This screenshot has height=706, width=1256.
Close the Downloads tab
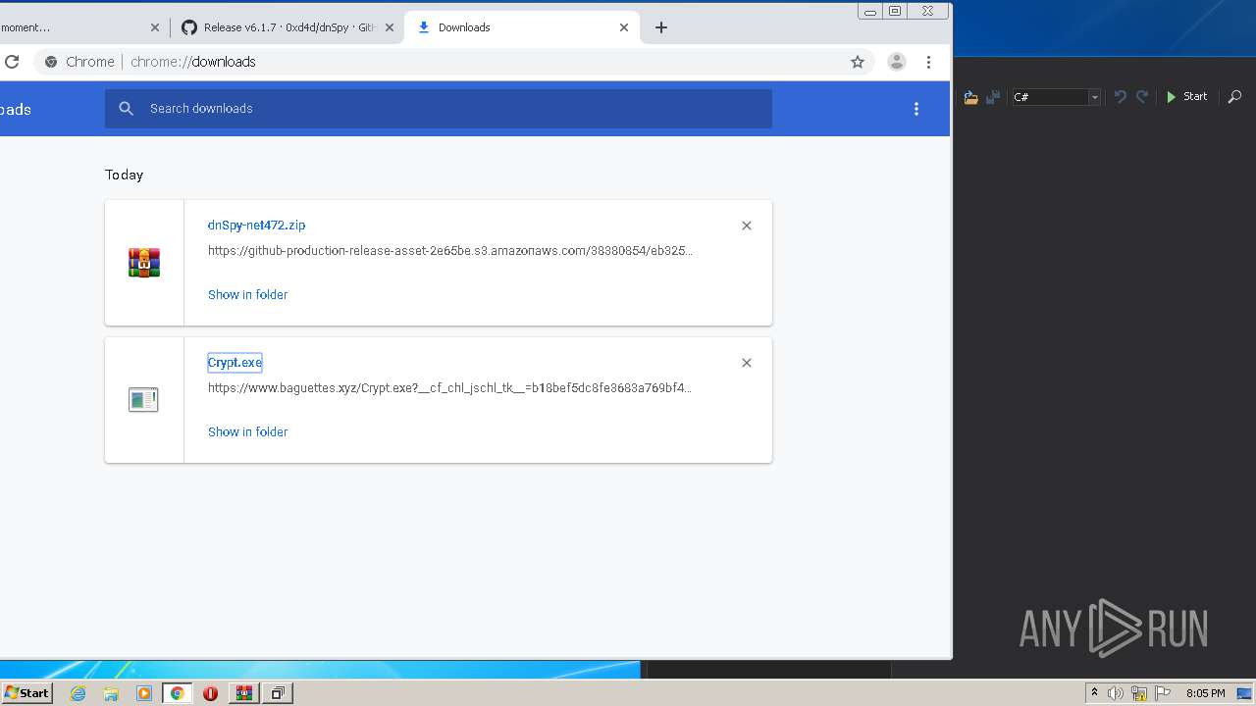624,27
